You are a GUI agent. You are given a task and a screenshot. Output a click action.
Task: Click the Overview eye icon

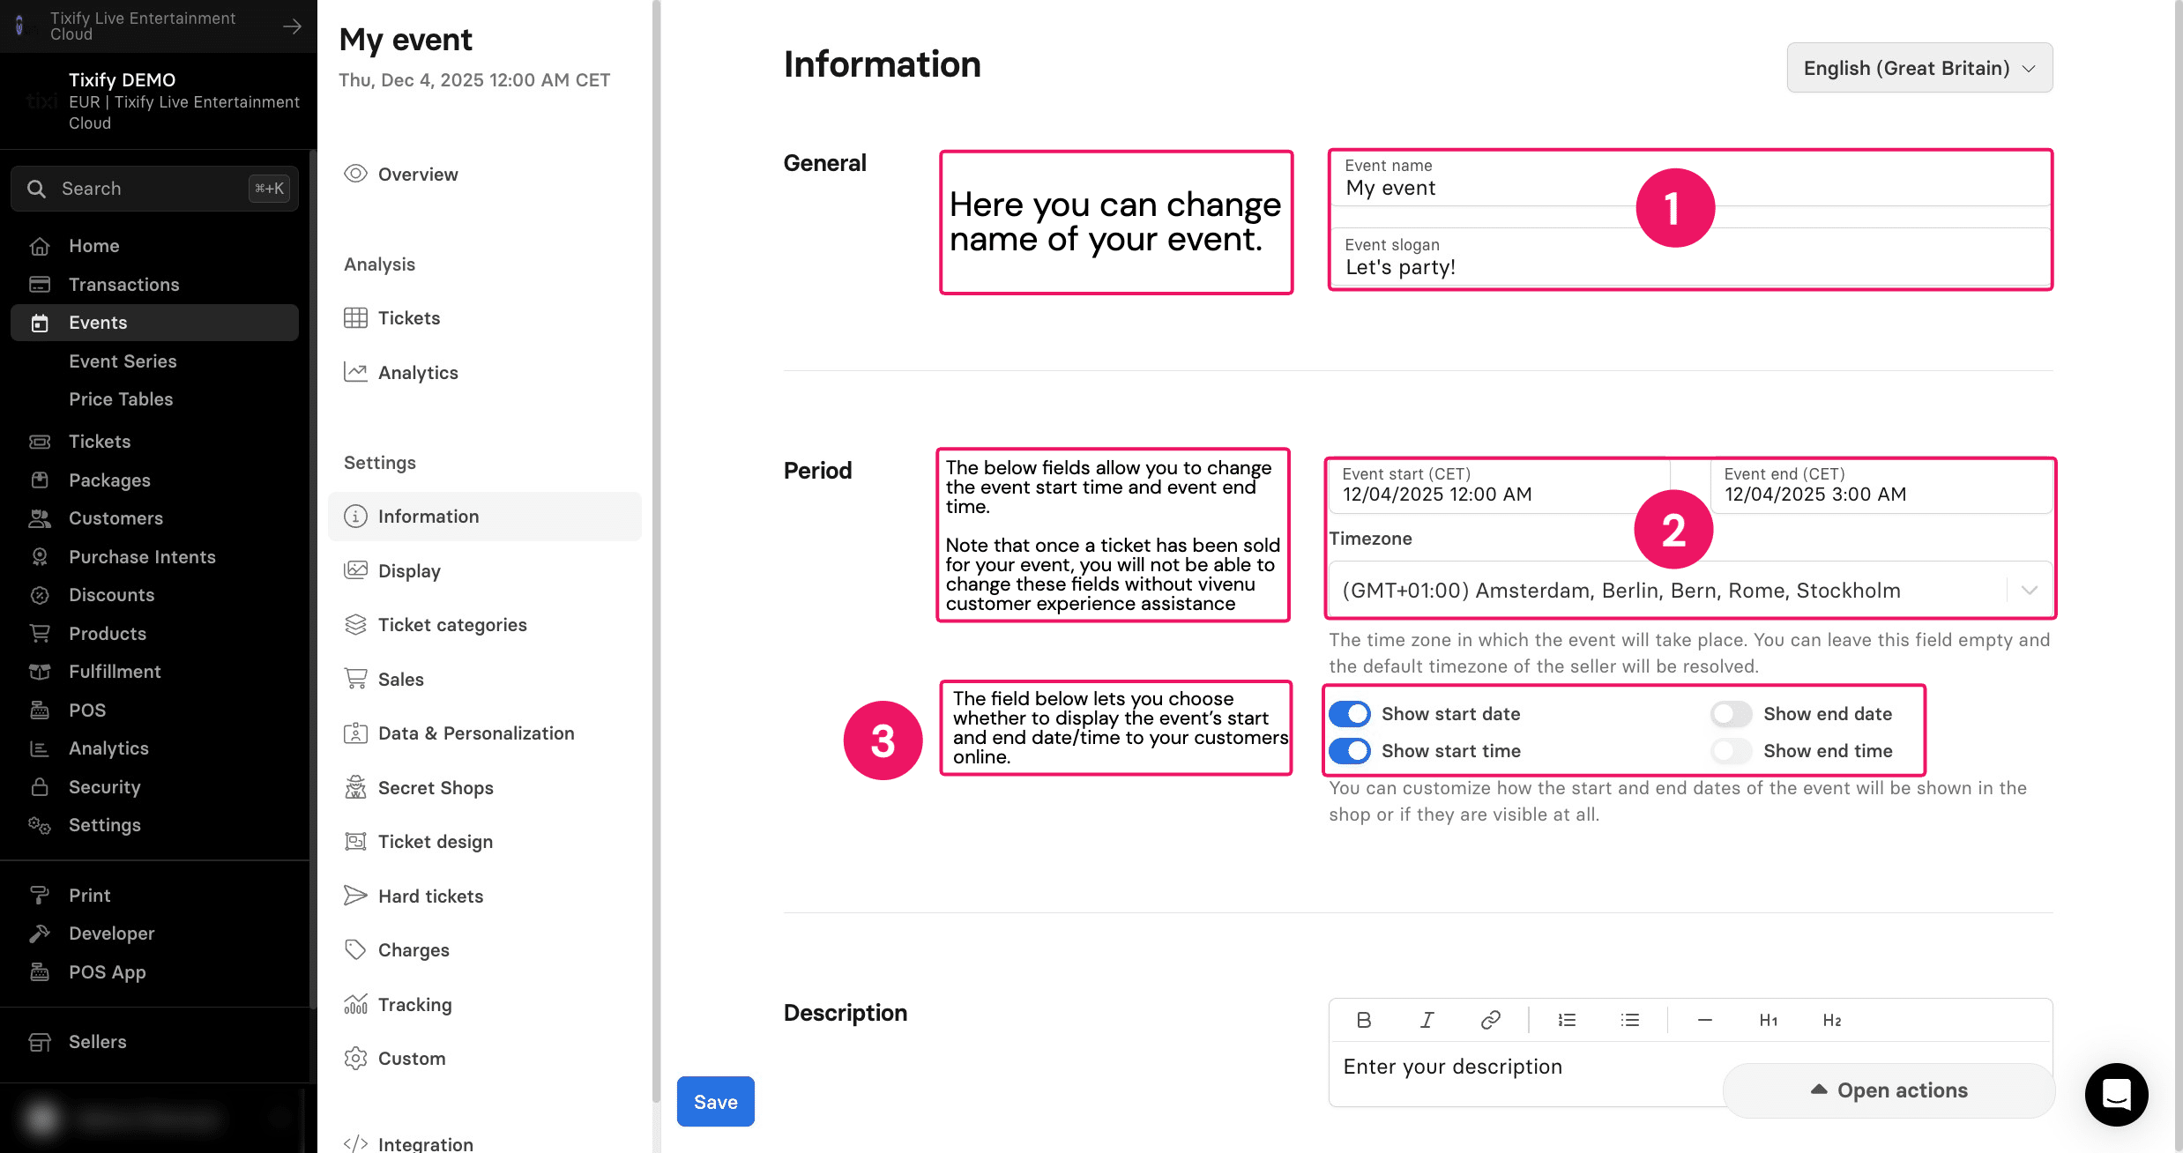355,174
